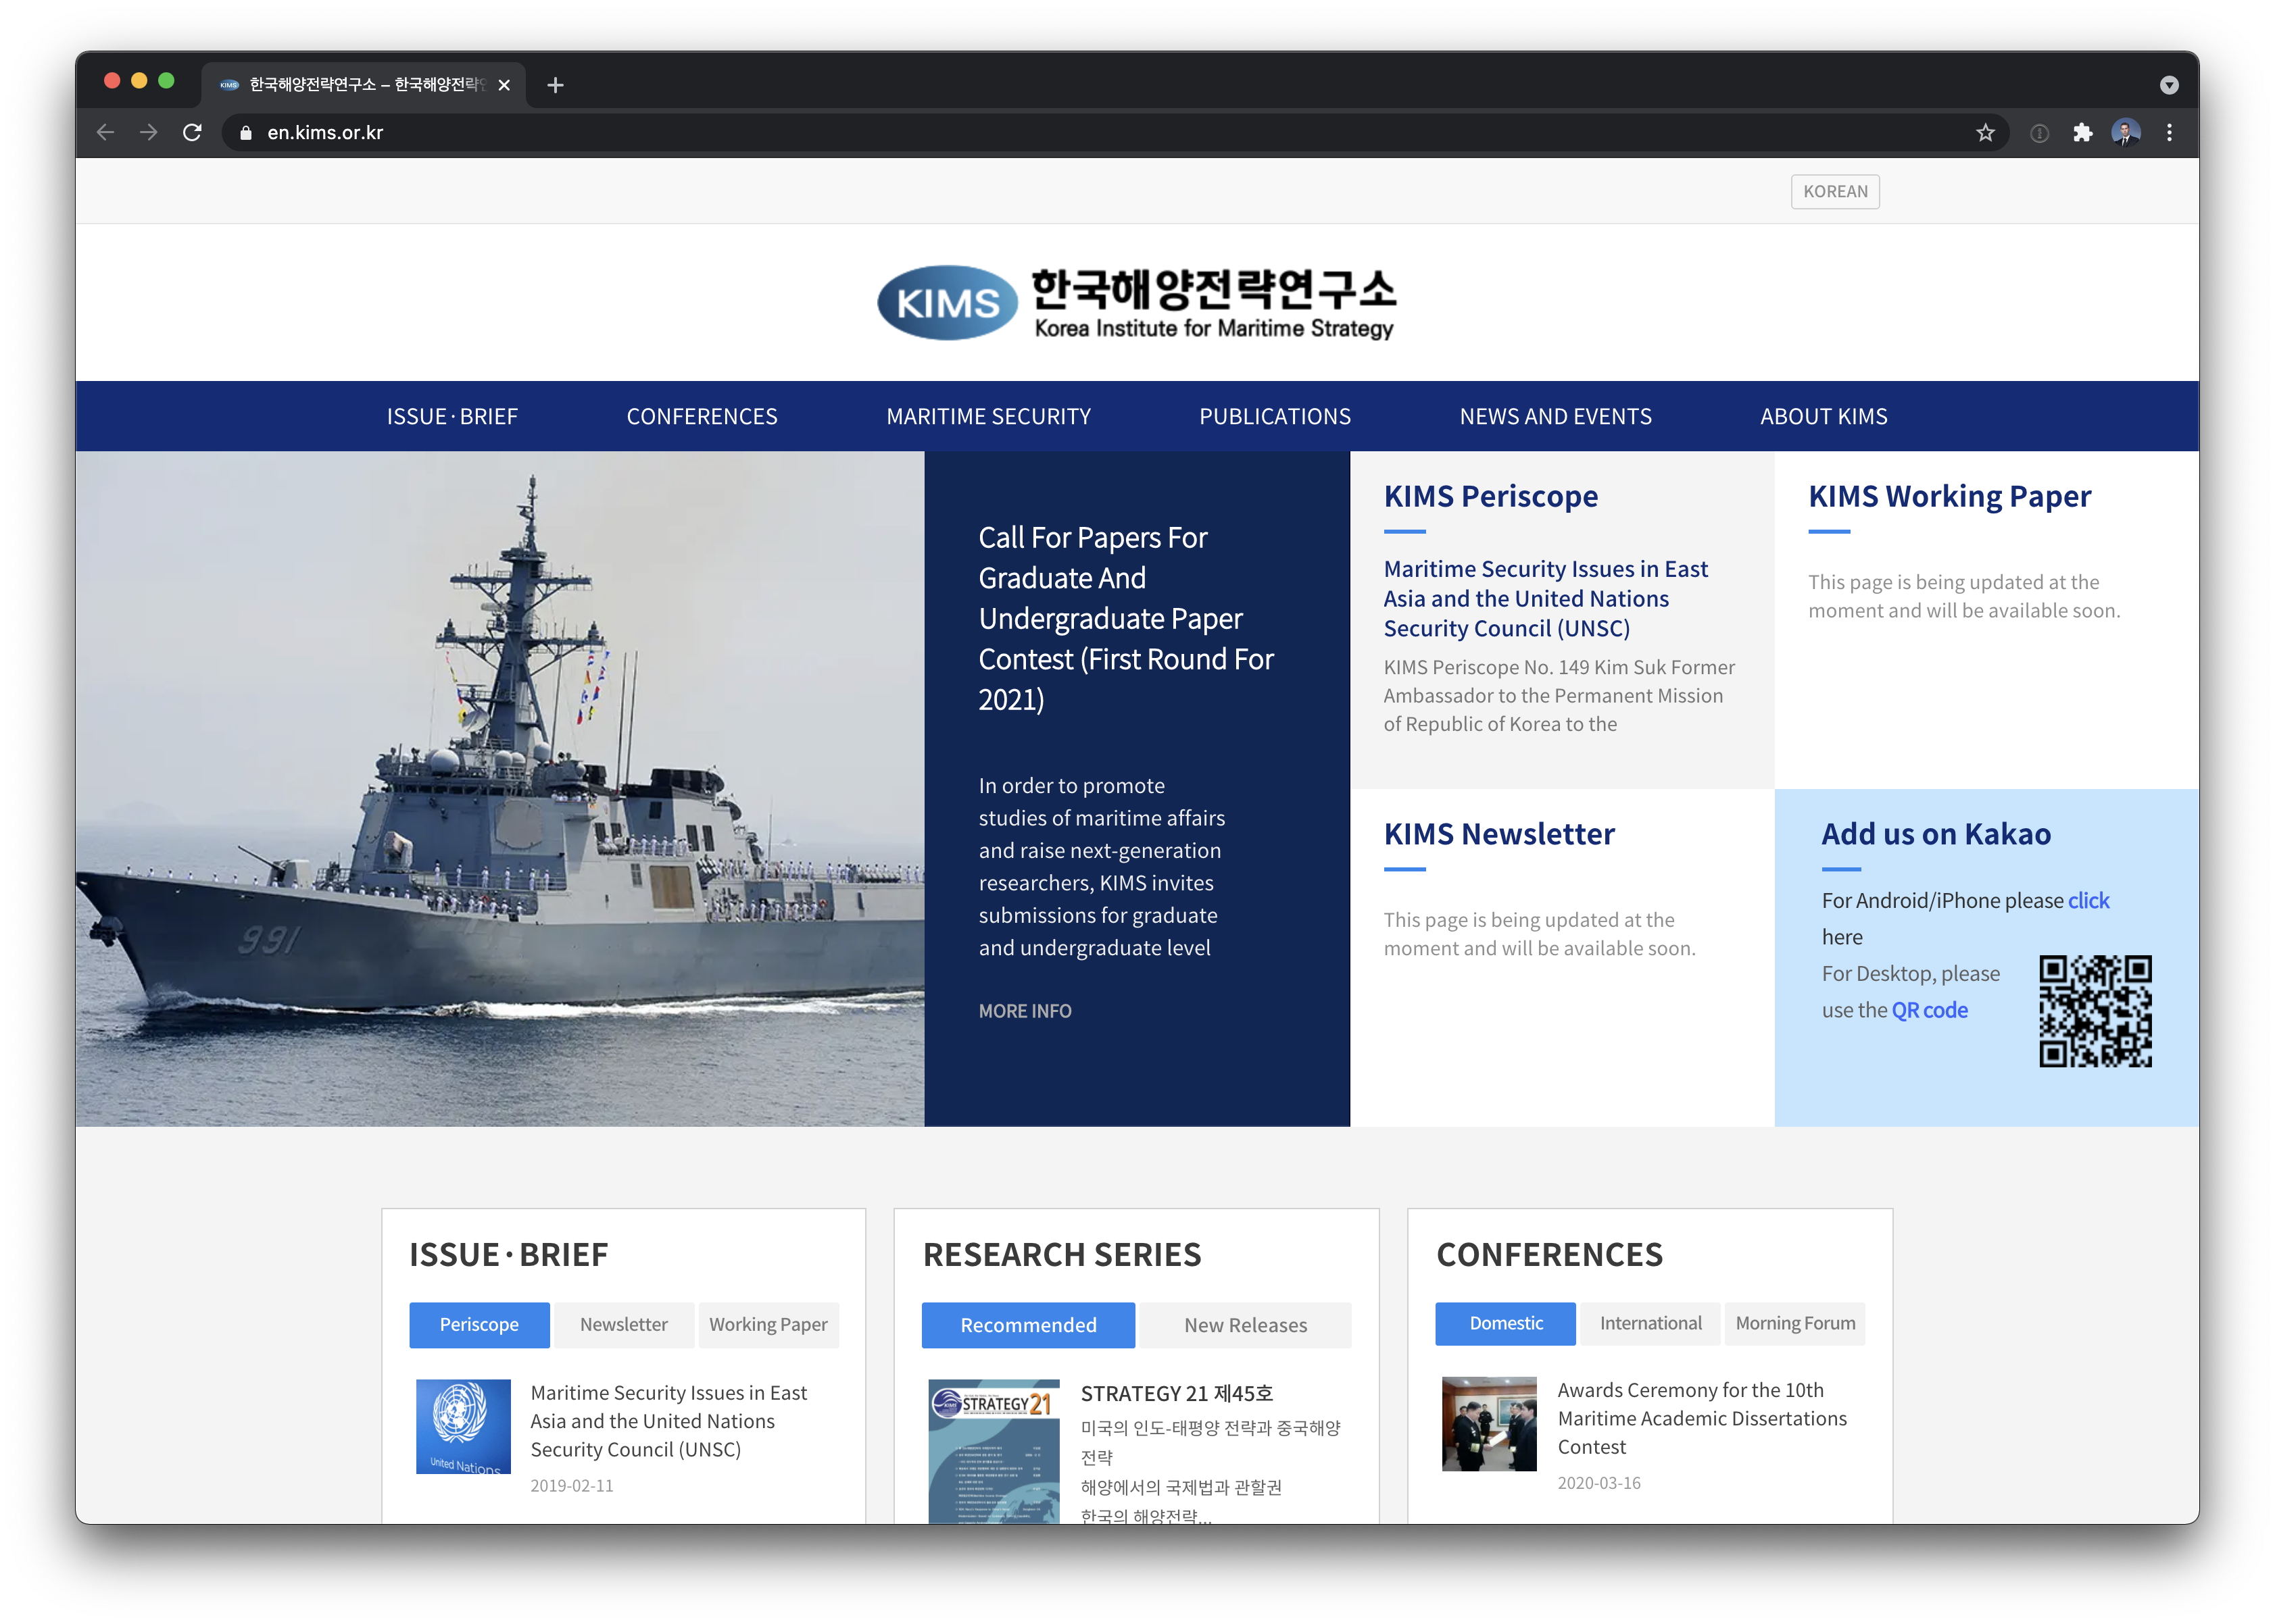The width and height of the screenshot is (2275, 1624).
Task: Click the date 2020-03-16
Action: pyautogui.click(x=1598, y=1483)
